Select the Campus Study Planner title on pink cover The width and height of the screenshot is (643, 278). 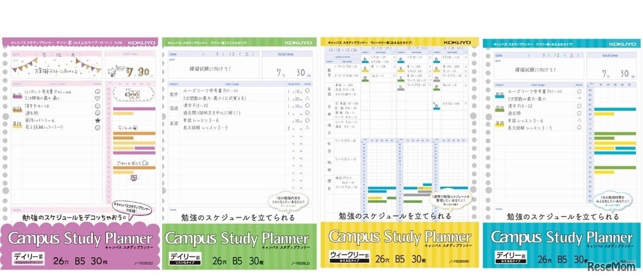[80, 238]
